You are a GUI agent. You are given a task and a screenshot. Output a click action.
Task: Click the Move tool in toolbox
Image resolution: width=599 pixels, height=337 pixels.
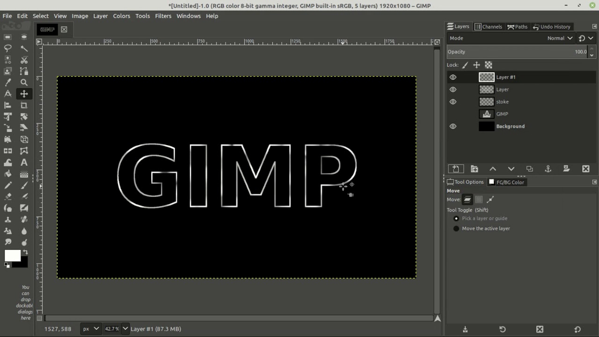click(x=24, y=94)
